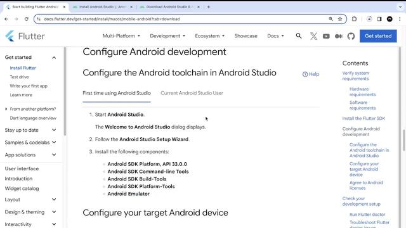The image size is (406, 228).
Task: Open the downloads icon in toolbar
Action: (369, 19)
